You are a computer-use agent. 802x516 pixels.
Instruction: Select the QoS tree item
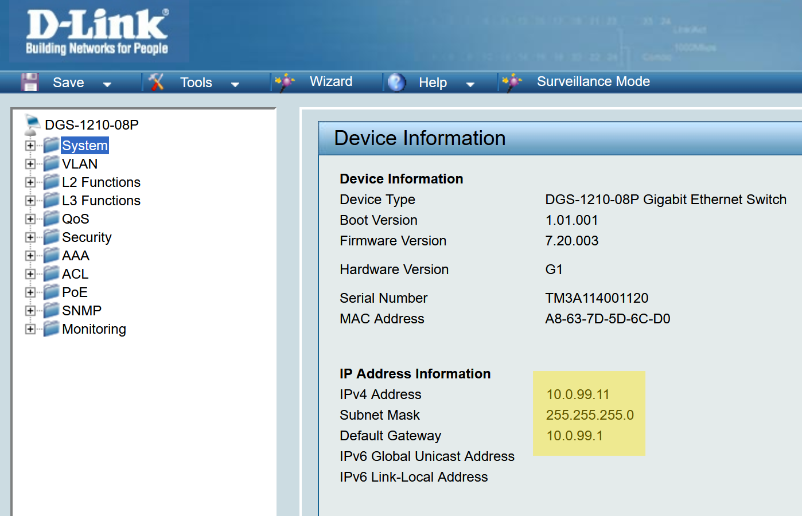[x=76, y=219]
